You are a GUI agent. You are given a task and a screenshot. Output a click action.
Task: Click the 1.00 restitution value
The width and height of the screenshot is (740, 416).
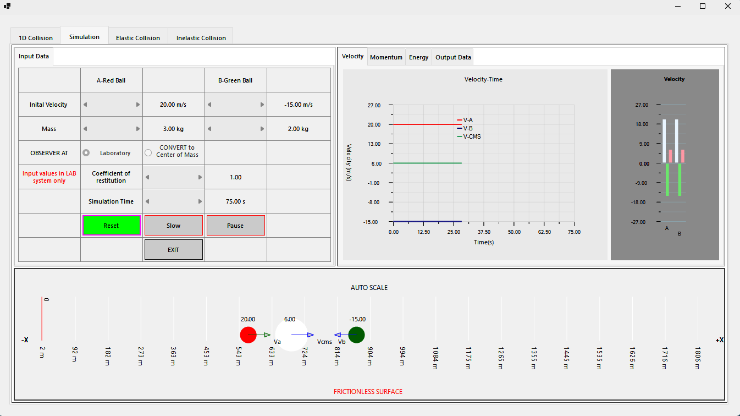click(x=235, y=177)
